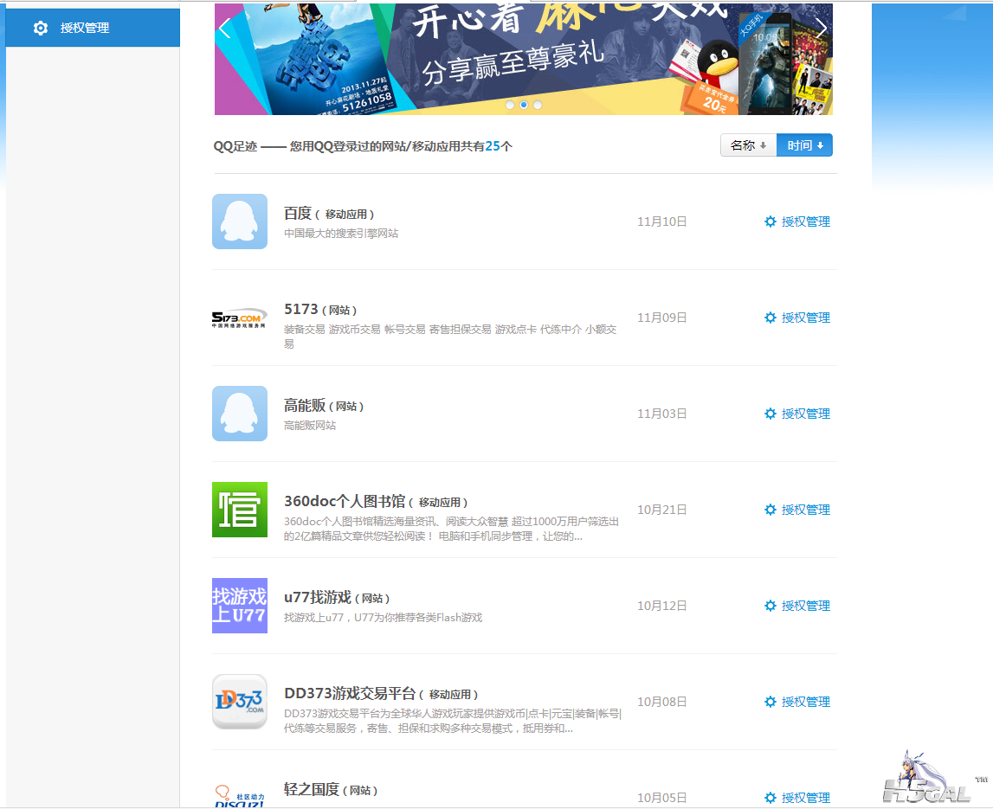Click the 百度 app title
993x809 pixels.
coord(298,214)
